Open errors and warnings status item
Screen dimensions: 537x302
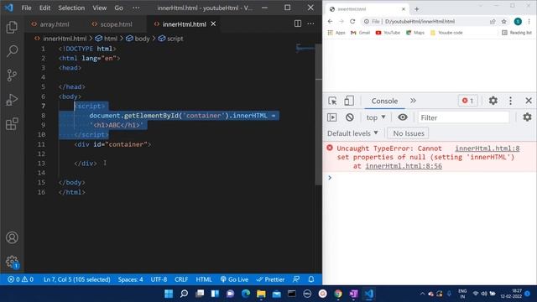tap(20, 279)
